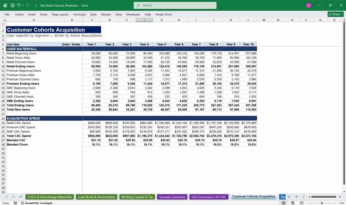Click the user account avatar
This screenshot has width=346, height=205.
pyautogui.click(x=309, y=5)
